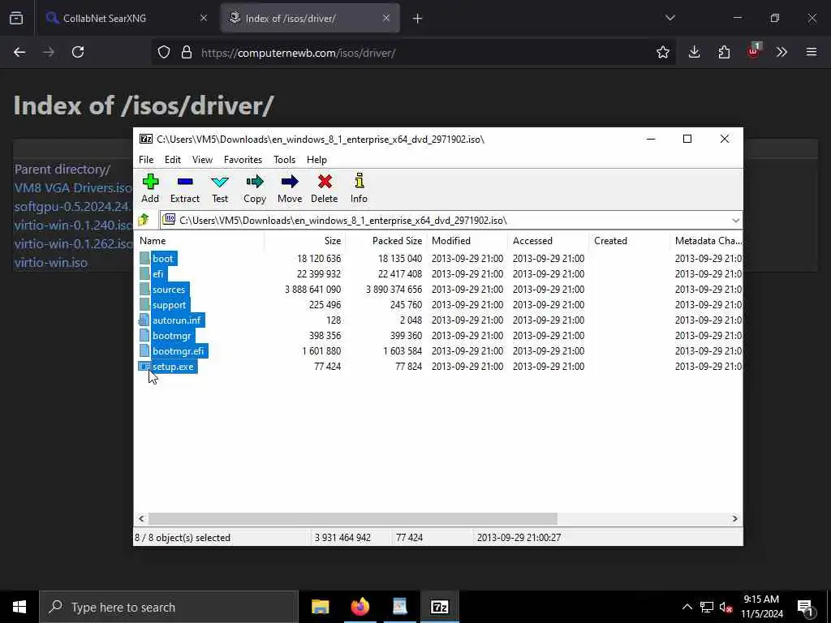
Task: Open the taskbar clock and date
Action: tap(761, 607)
